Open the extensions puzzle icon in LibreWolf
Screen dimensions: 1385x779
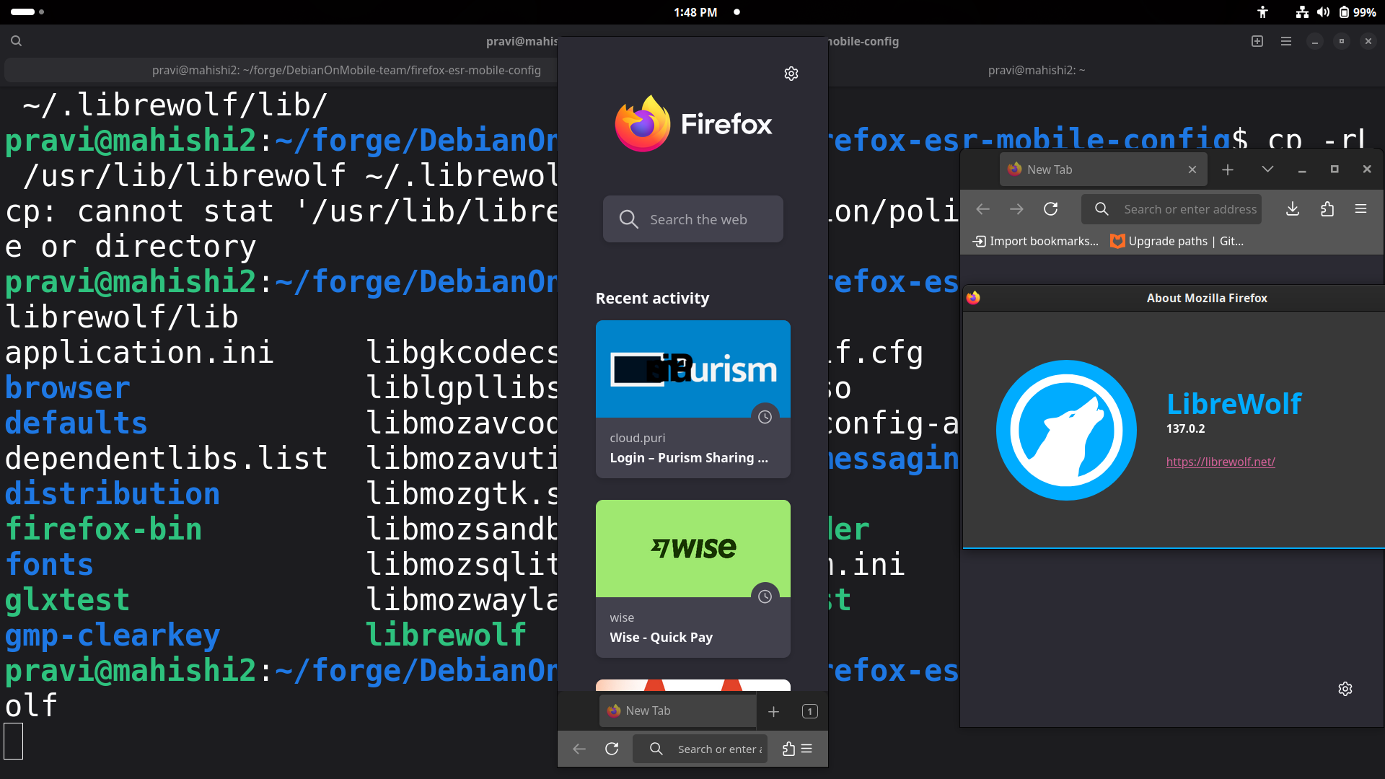click(x=1327, y=209)
